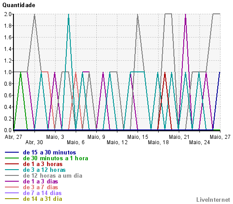Click the 'Maio, 21' x-axis date label
The height and width of the screenshot is (204, 233).
[x=179, y=137]
